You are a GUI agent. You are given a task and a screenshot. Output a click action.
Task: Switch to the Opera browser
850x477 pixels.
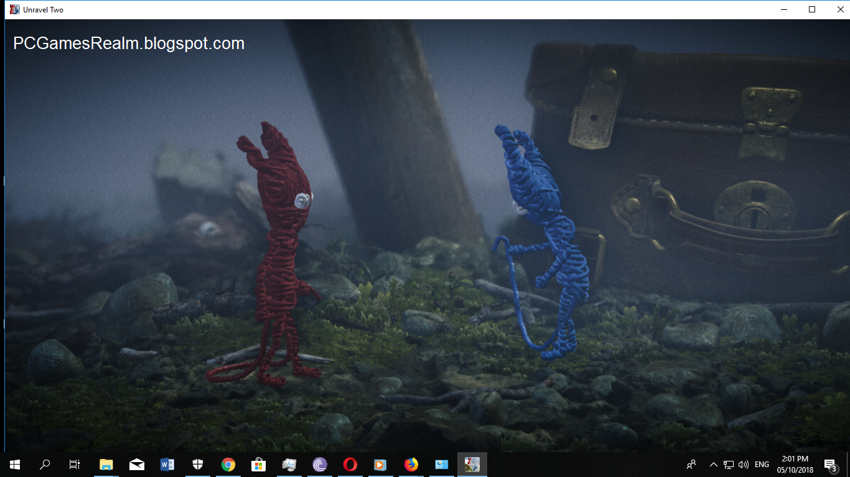(350, 465)
